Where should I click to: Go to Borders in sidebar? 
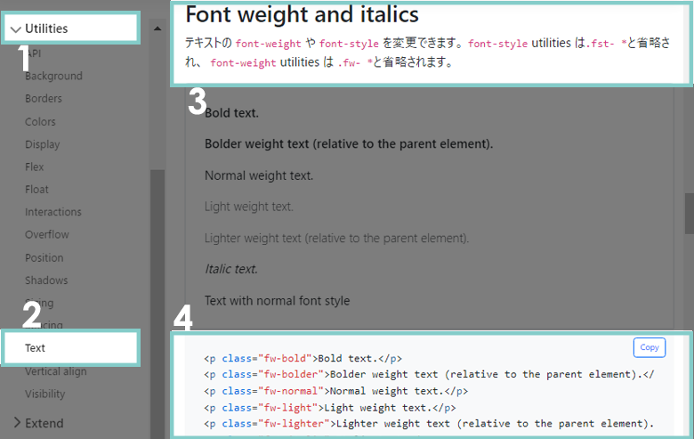coord(43,99)
